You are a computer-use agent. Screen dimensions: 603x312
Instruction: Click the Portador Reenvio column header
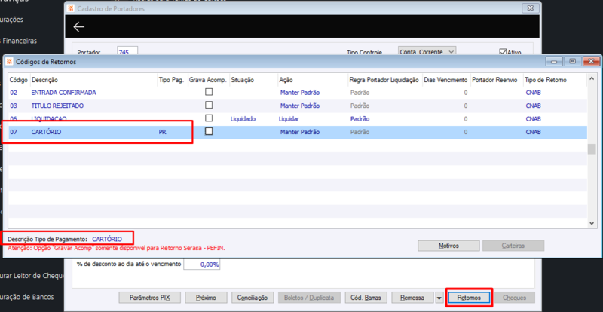tap(495, 80)
